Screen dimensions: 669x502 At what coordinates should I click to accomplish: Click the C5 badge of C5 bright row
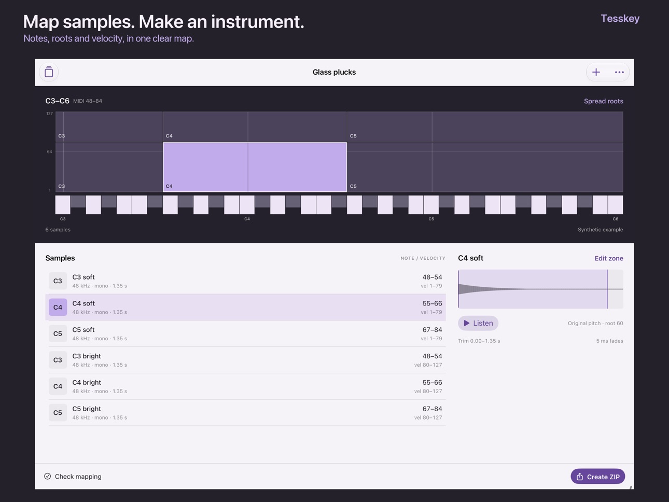(58, 413)
